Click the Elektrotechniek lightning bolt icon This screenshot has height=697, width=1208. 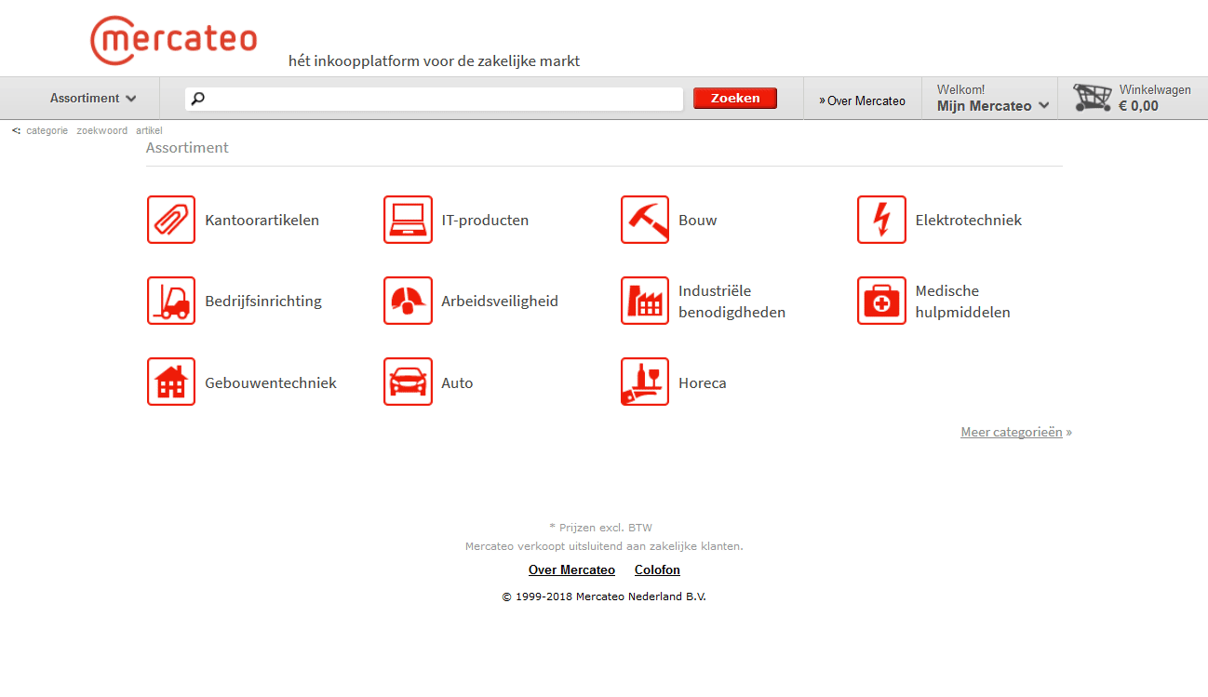pyautogui.click(x=881, y=220)
